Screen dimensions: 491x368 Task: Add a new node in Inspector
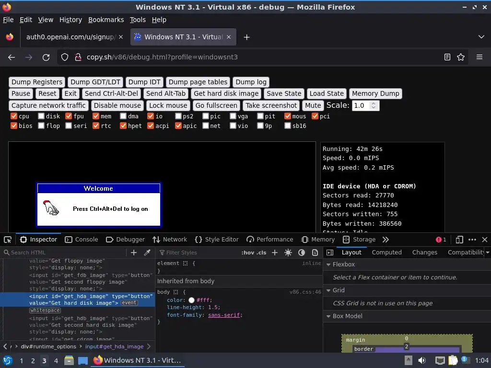click(134, 253)
